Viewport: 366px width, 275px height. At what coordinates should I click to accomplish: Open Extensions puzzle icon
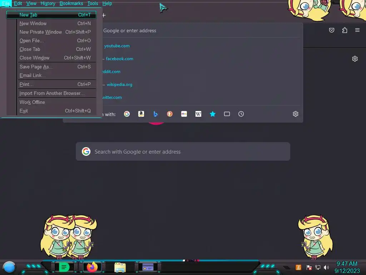[x=345, y=30]
